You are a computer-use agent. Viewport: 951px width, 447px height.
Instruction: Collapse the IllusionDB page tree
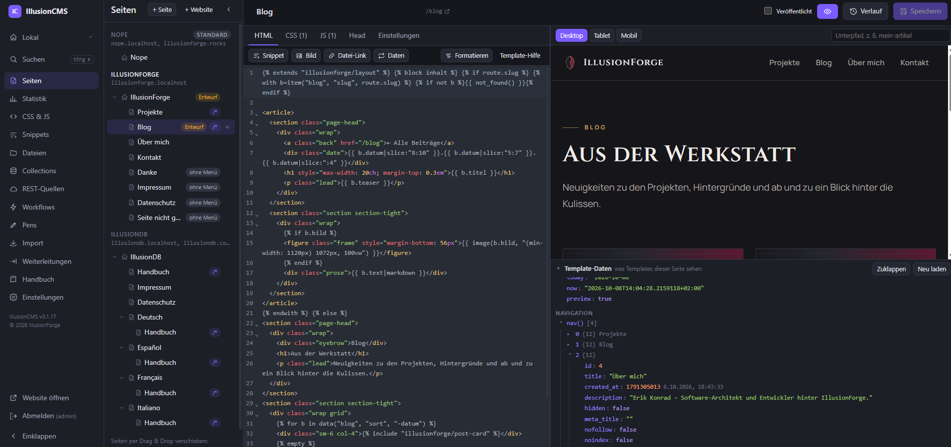click(x=115, y=257)
